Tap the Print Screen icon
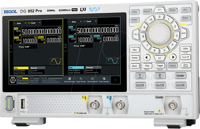The height and width of the screenshot is (129, 200). coord(104,80)
